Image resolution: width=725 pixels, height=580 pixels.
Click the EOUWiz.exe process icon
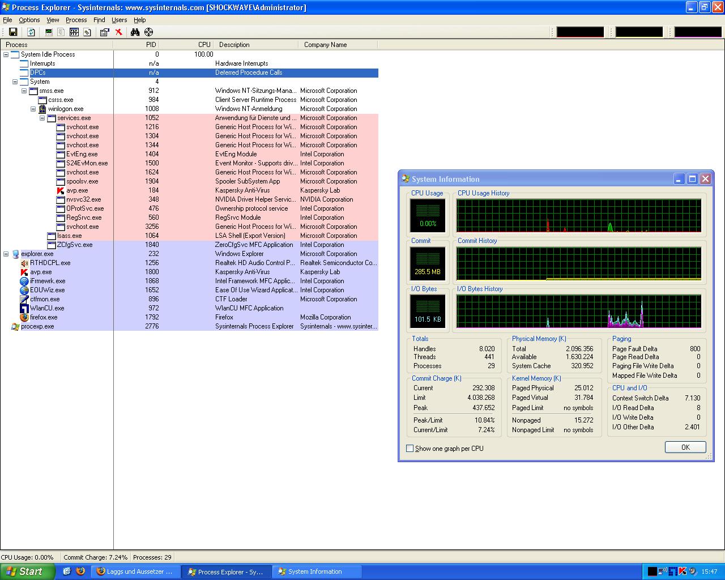point(24,290)
